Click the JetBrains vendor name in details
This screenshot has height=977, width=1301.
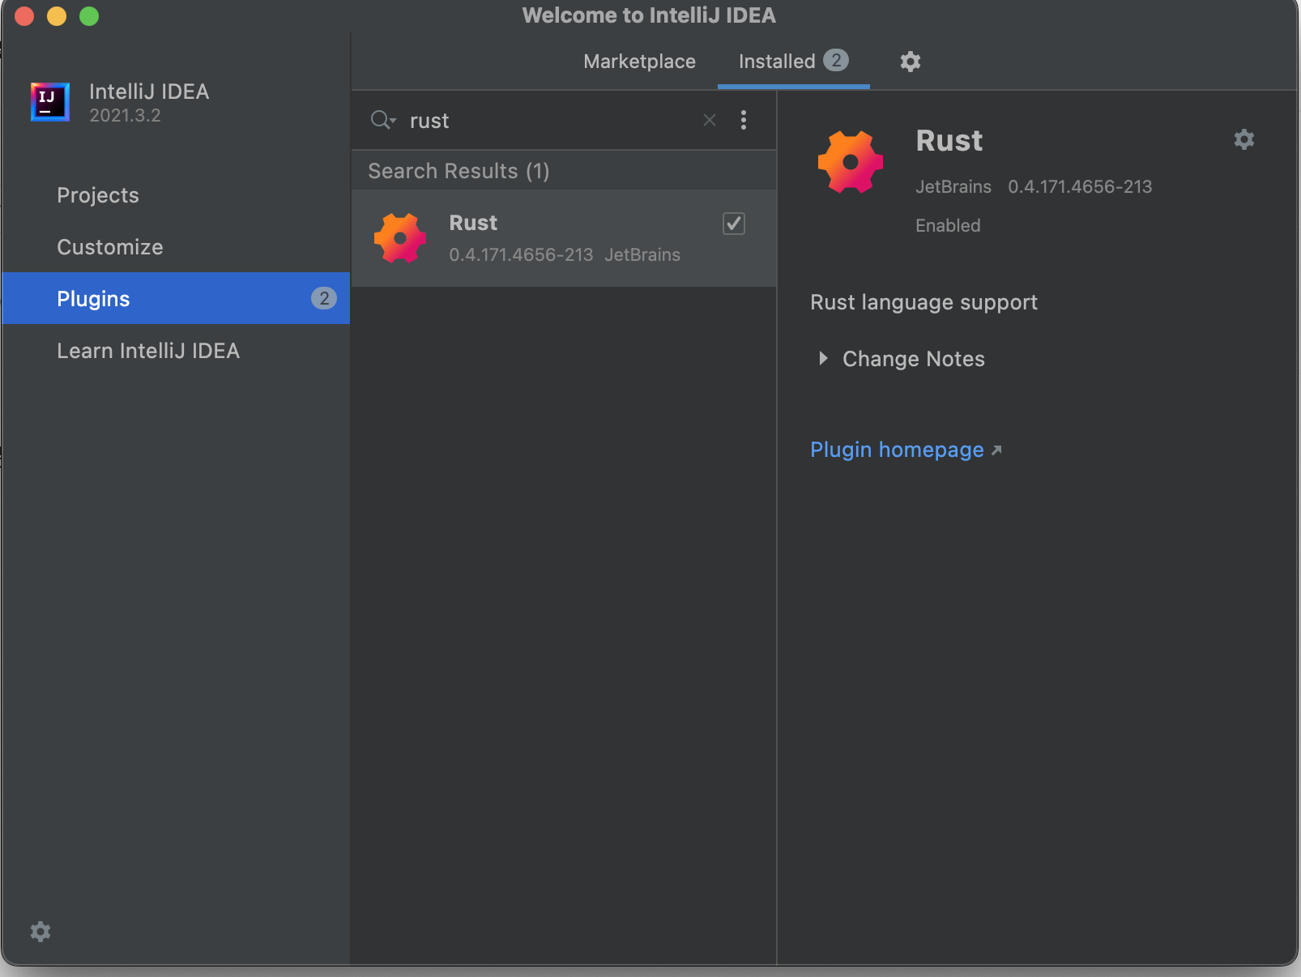click(953, 186)
